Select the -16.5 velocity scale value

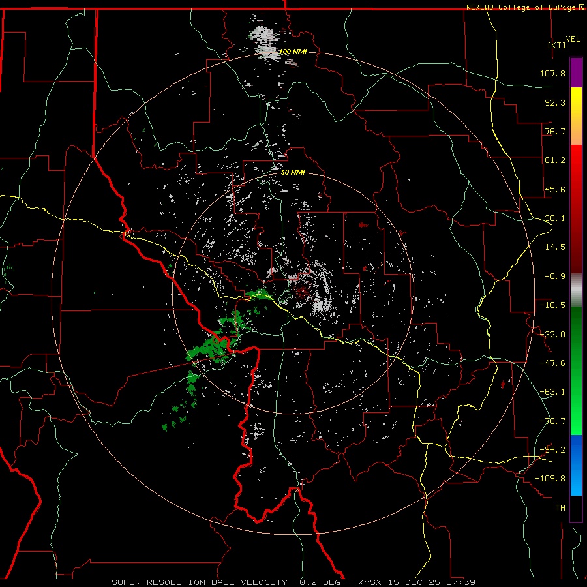pos(552,305)
